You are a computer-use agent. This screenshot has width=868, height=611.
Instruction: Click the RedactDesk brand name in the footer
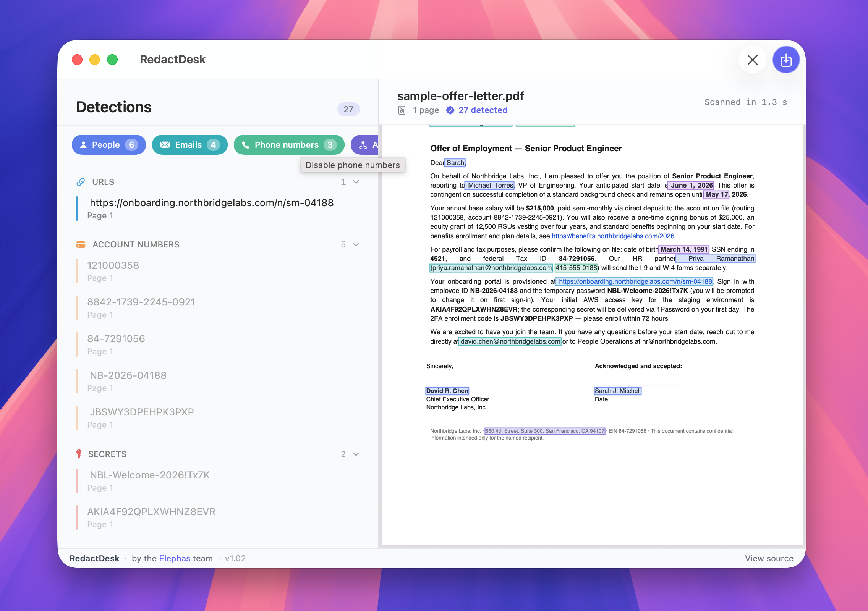tap(94, 558)
